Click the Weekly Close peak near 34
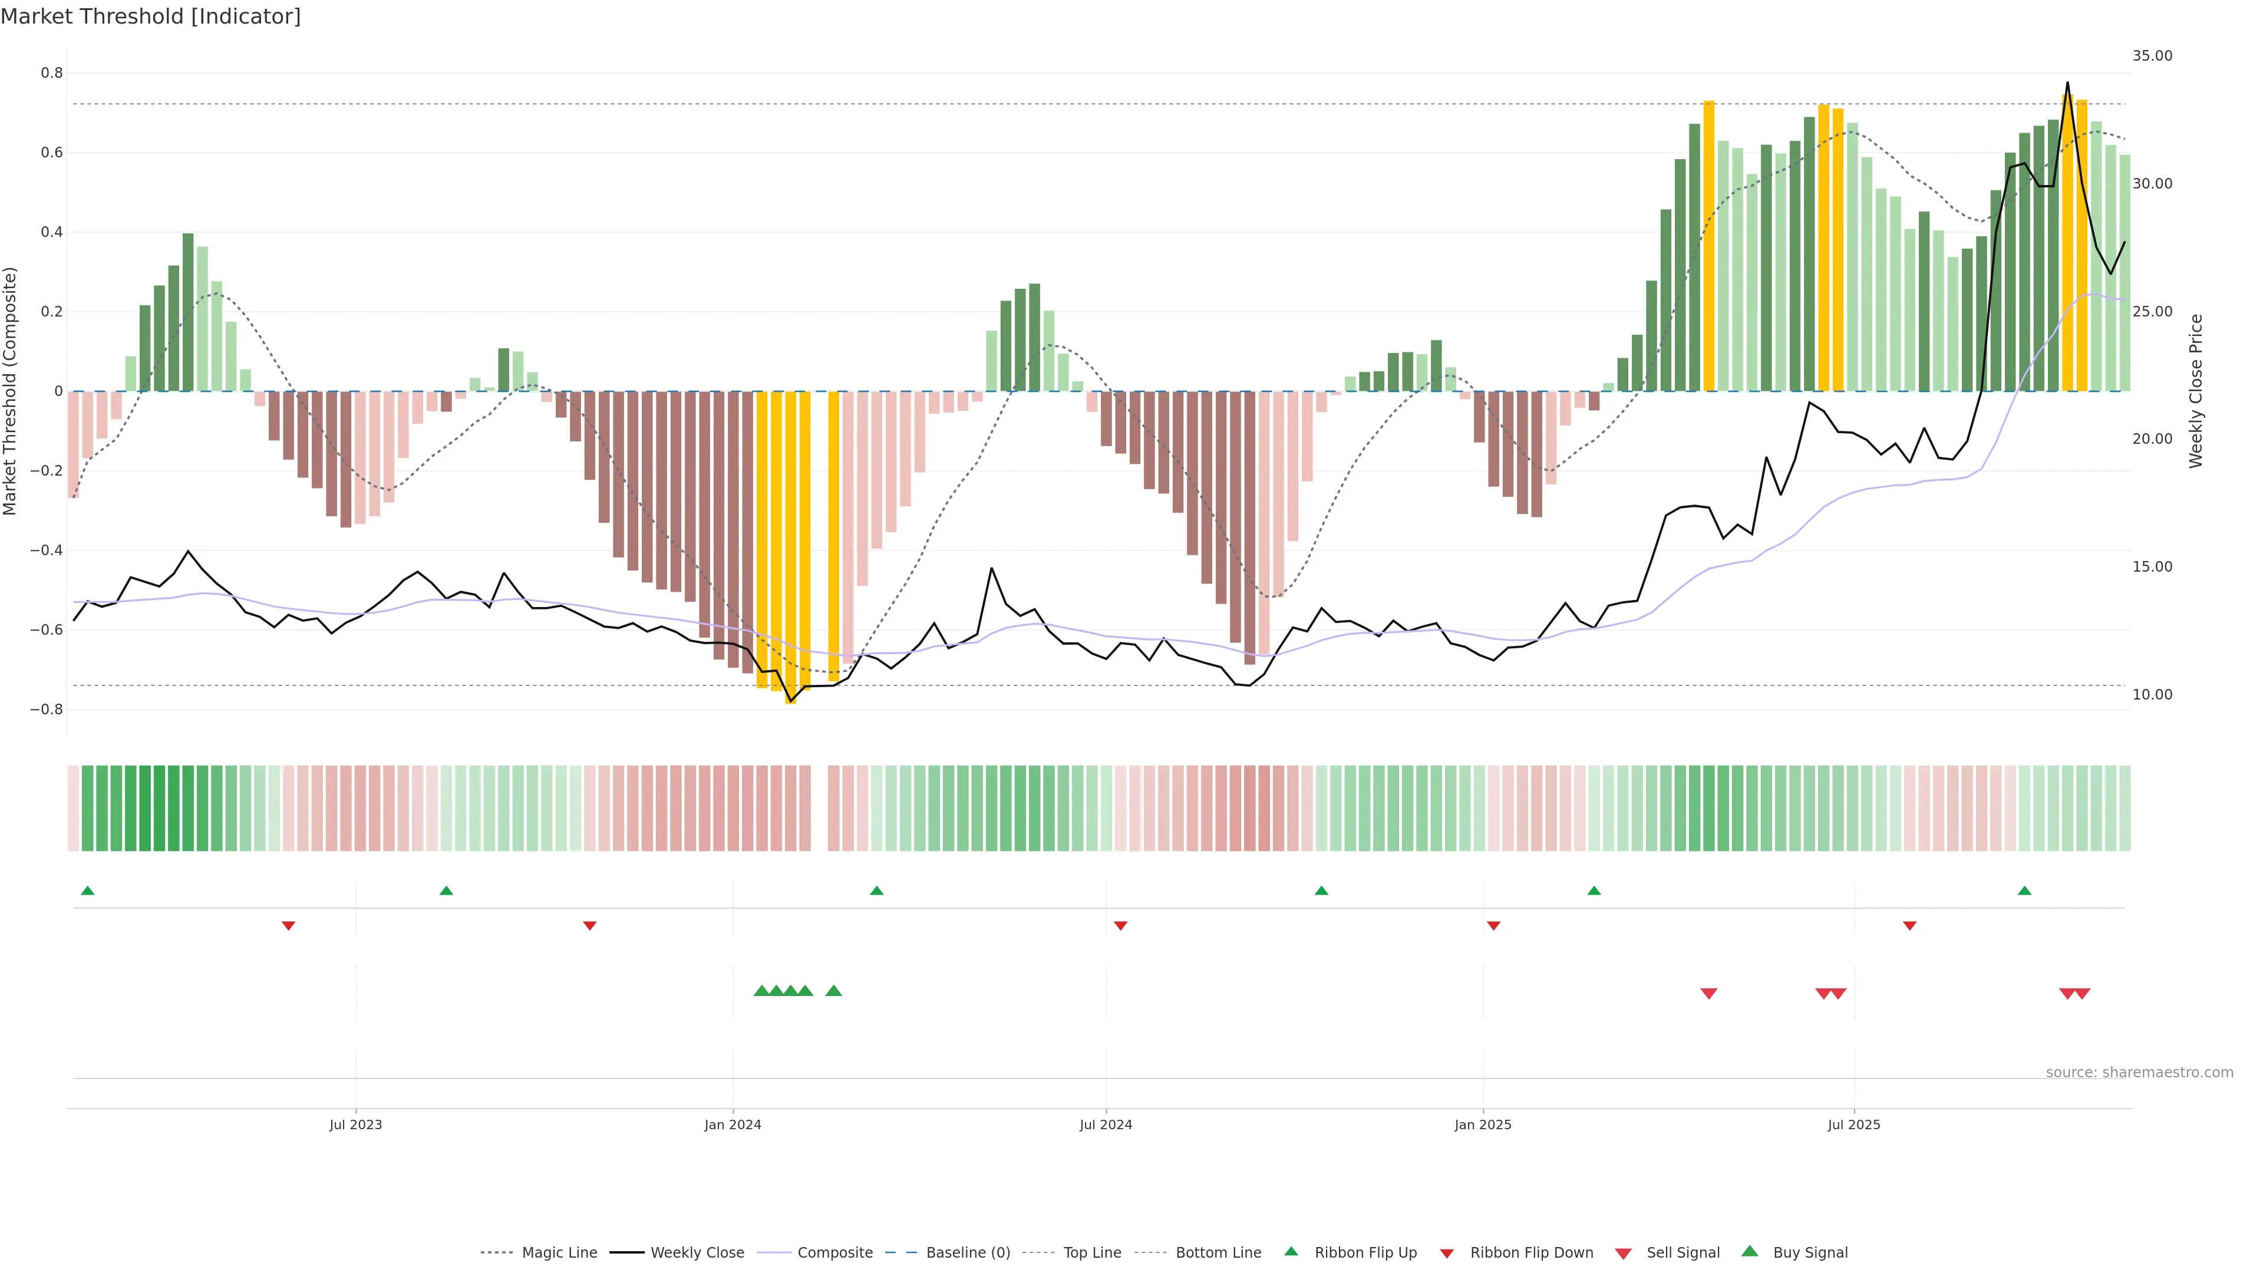This screenshot has height=1273, width=2263. (x=2067, y=84)
